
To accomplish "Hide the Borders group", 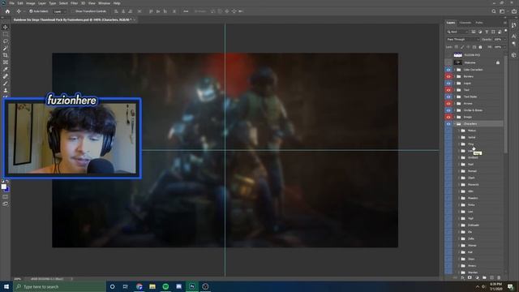I will click(x=448, y=76).
